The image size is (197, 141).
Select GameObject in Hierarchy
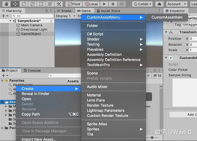(x=31, y=34)
